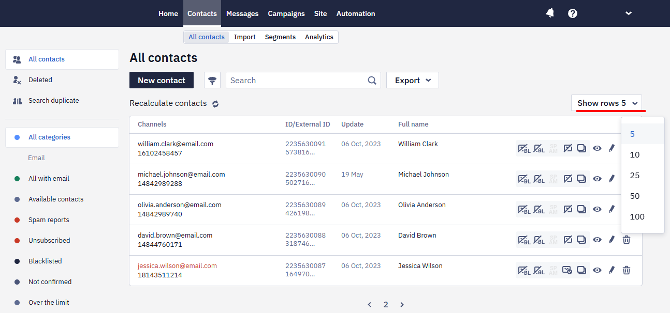Click the email blacklist icon for Olivia Anderson

tap(524, 210)
